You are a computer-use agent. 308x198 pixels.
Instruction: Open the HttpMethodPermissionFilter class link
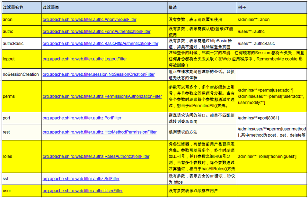(x=100, y=132)
